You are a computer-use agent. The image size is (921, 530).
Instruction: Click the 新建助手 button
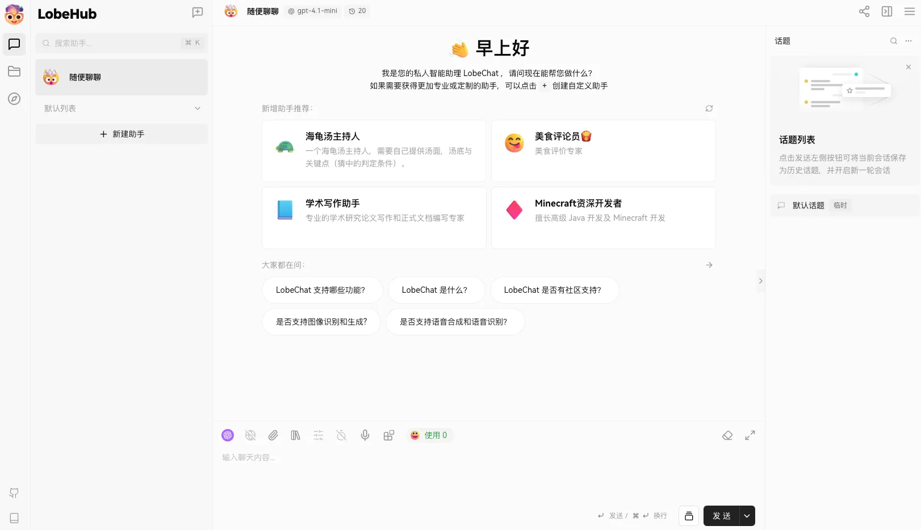[122, 134]
